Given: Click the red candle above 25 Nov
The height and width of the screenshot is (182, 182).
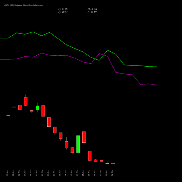Looking at the screenshot, I should [72, 150].
